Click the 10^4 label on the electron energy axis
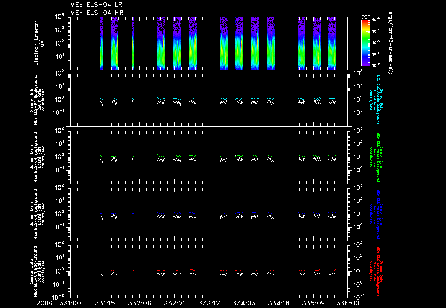Image resolution: width=446 pixels, height=308 pixels. pos(61,17)
